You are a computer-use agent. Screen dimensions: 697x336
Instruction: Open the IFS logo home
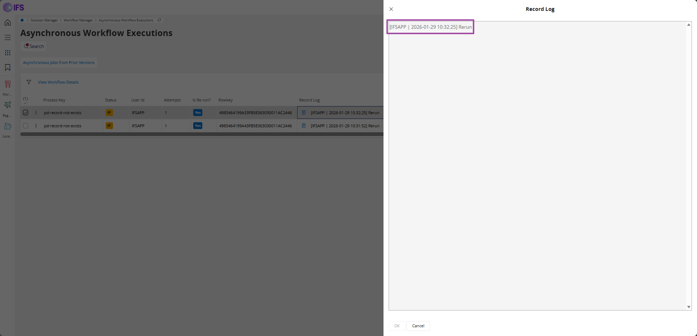(x=13, y=7)
